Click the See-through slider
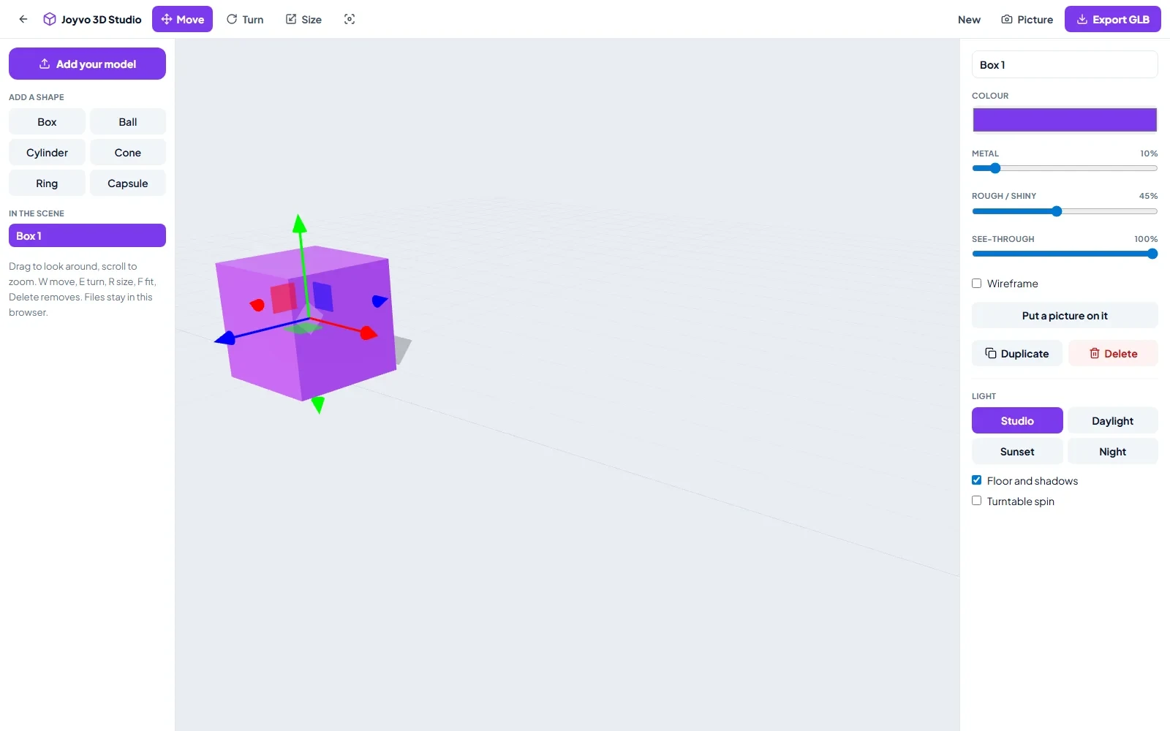The image size is (1170, 731). (1065, 254)
